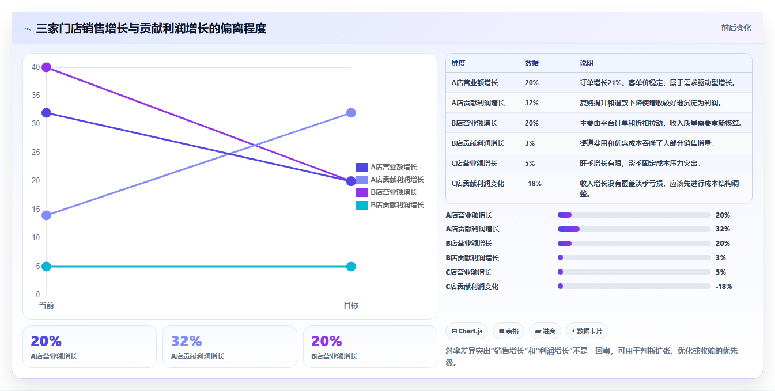Click the 目标 x-axis label
The image size is (775, 391).
coord(351,305)
